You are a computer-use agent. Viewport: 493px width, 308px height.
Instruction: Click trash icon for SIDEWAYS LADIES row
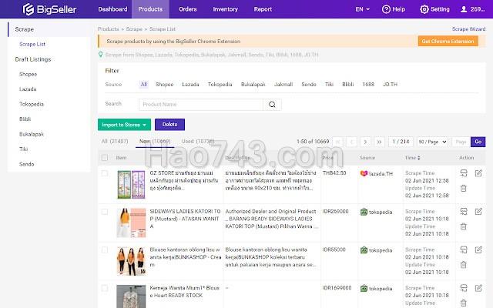tap(463, 226)
